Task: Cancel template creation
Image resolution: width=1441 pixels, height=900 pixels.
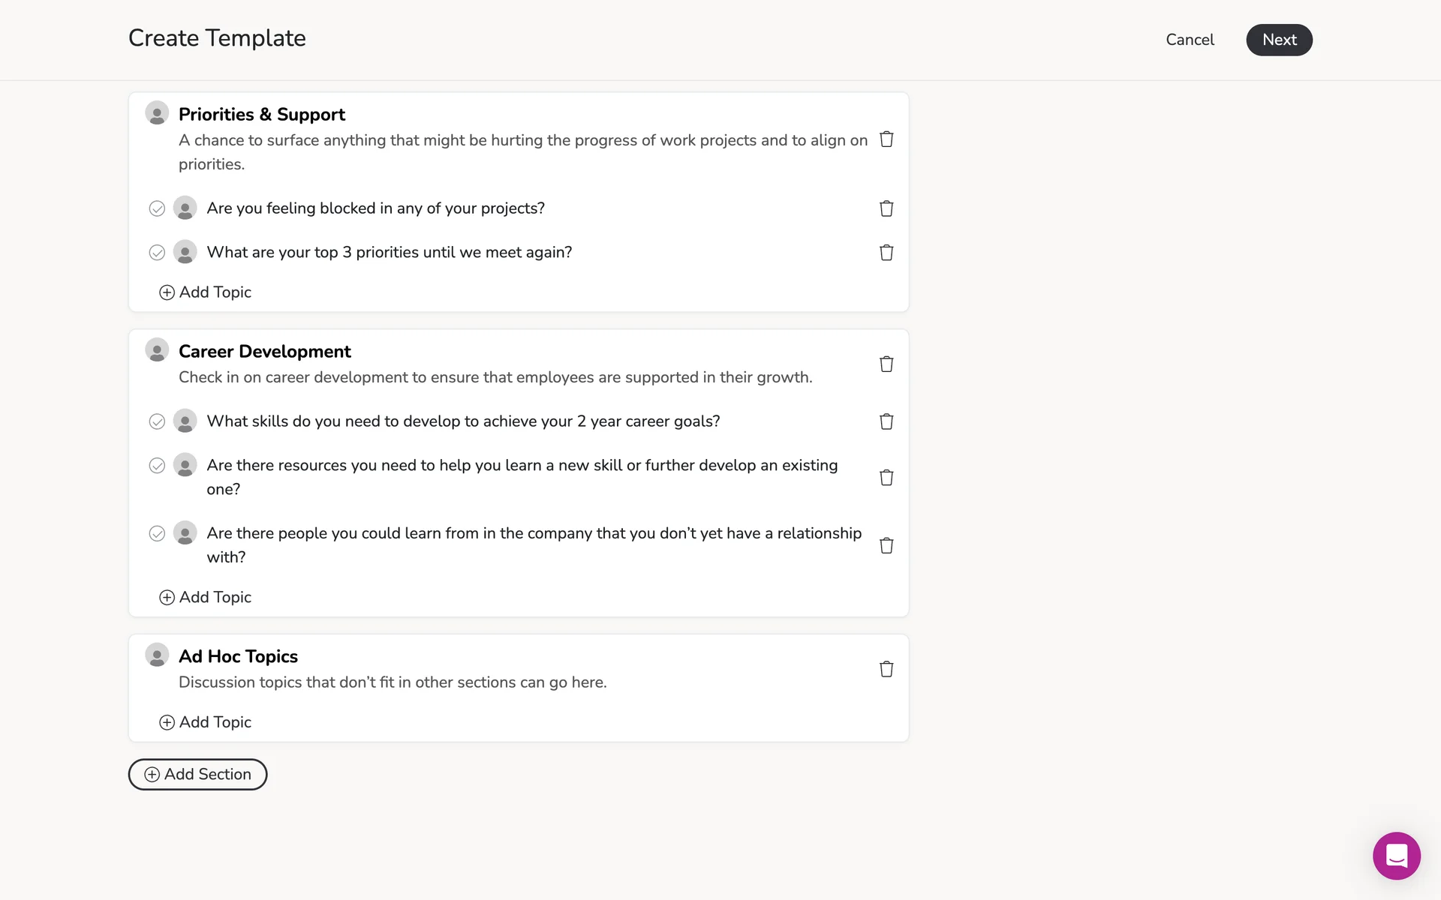Action: coord(1190,40)
